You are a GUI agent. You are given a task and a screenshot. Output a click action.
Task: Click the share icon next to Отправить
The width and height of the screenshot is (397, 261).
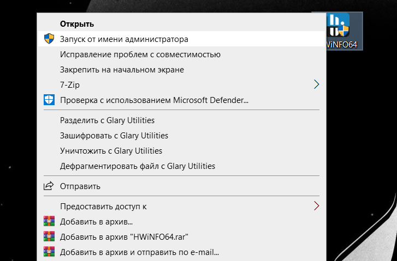49,186
